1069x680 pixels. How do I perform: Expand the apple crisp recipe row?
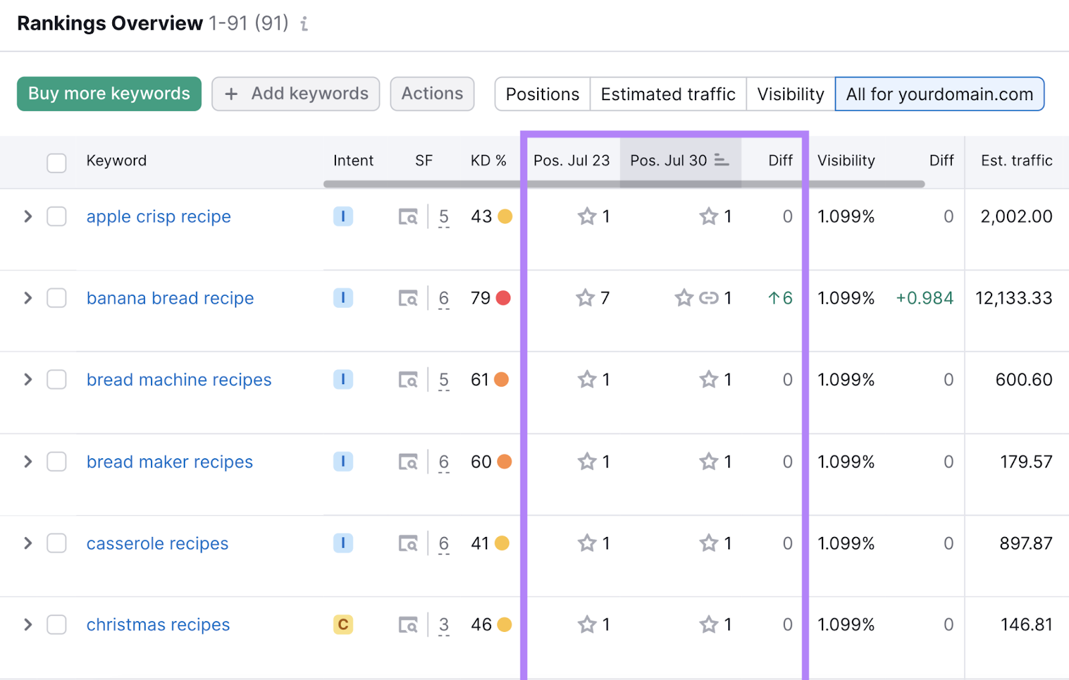(x=27, y=216)
